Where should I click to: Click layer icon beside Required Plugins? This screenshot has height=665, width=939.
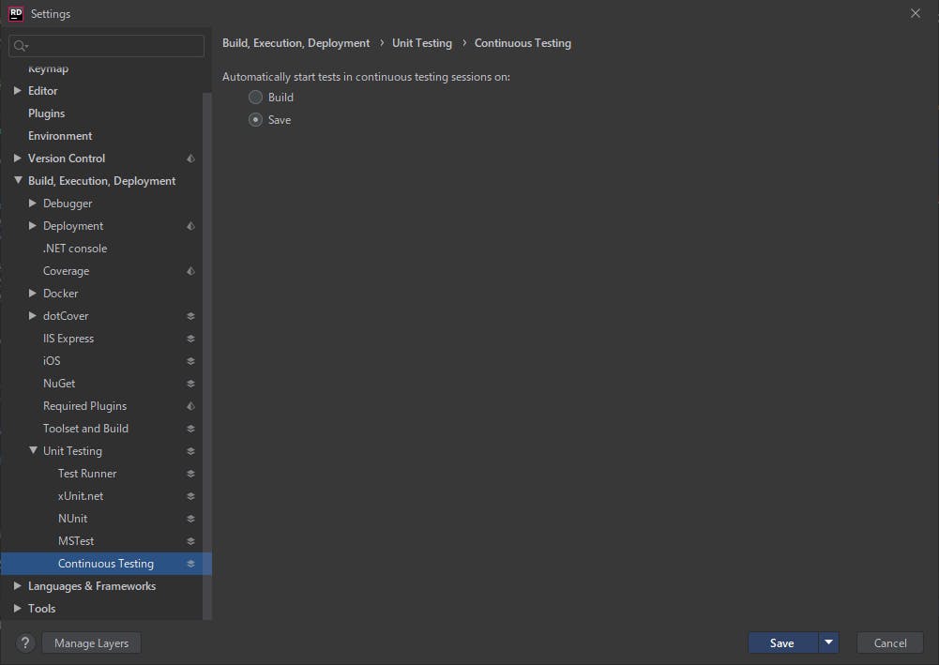190,406
